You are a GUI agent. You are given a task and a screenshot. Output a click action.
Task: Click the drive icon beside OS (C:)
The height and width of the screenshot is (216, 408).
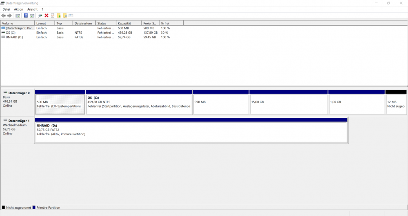coord(3,33)
